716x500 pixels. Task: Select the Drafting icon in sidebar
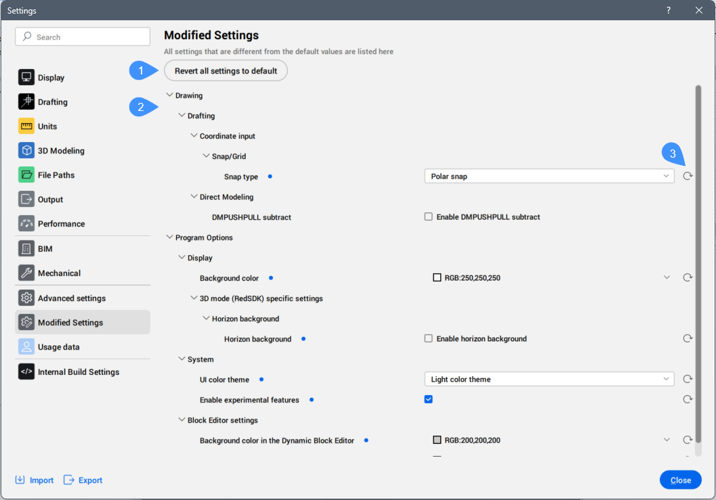click(26, 102)
